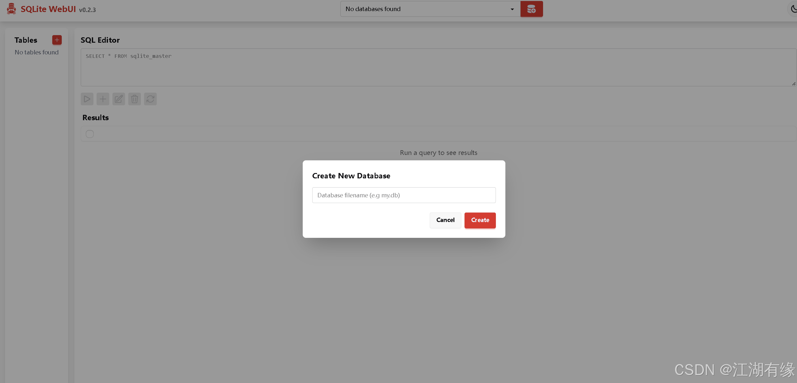Click the 'Results' heading

tap(96, 118)
